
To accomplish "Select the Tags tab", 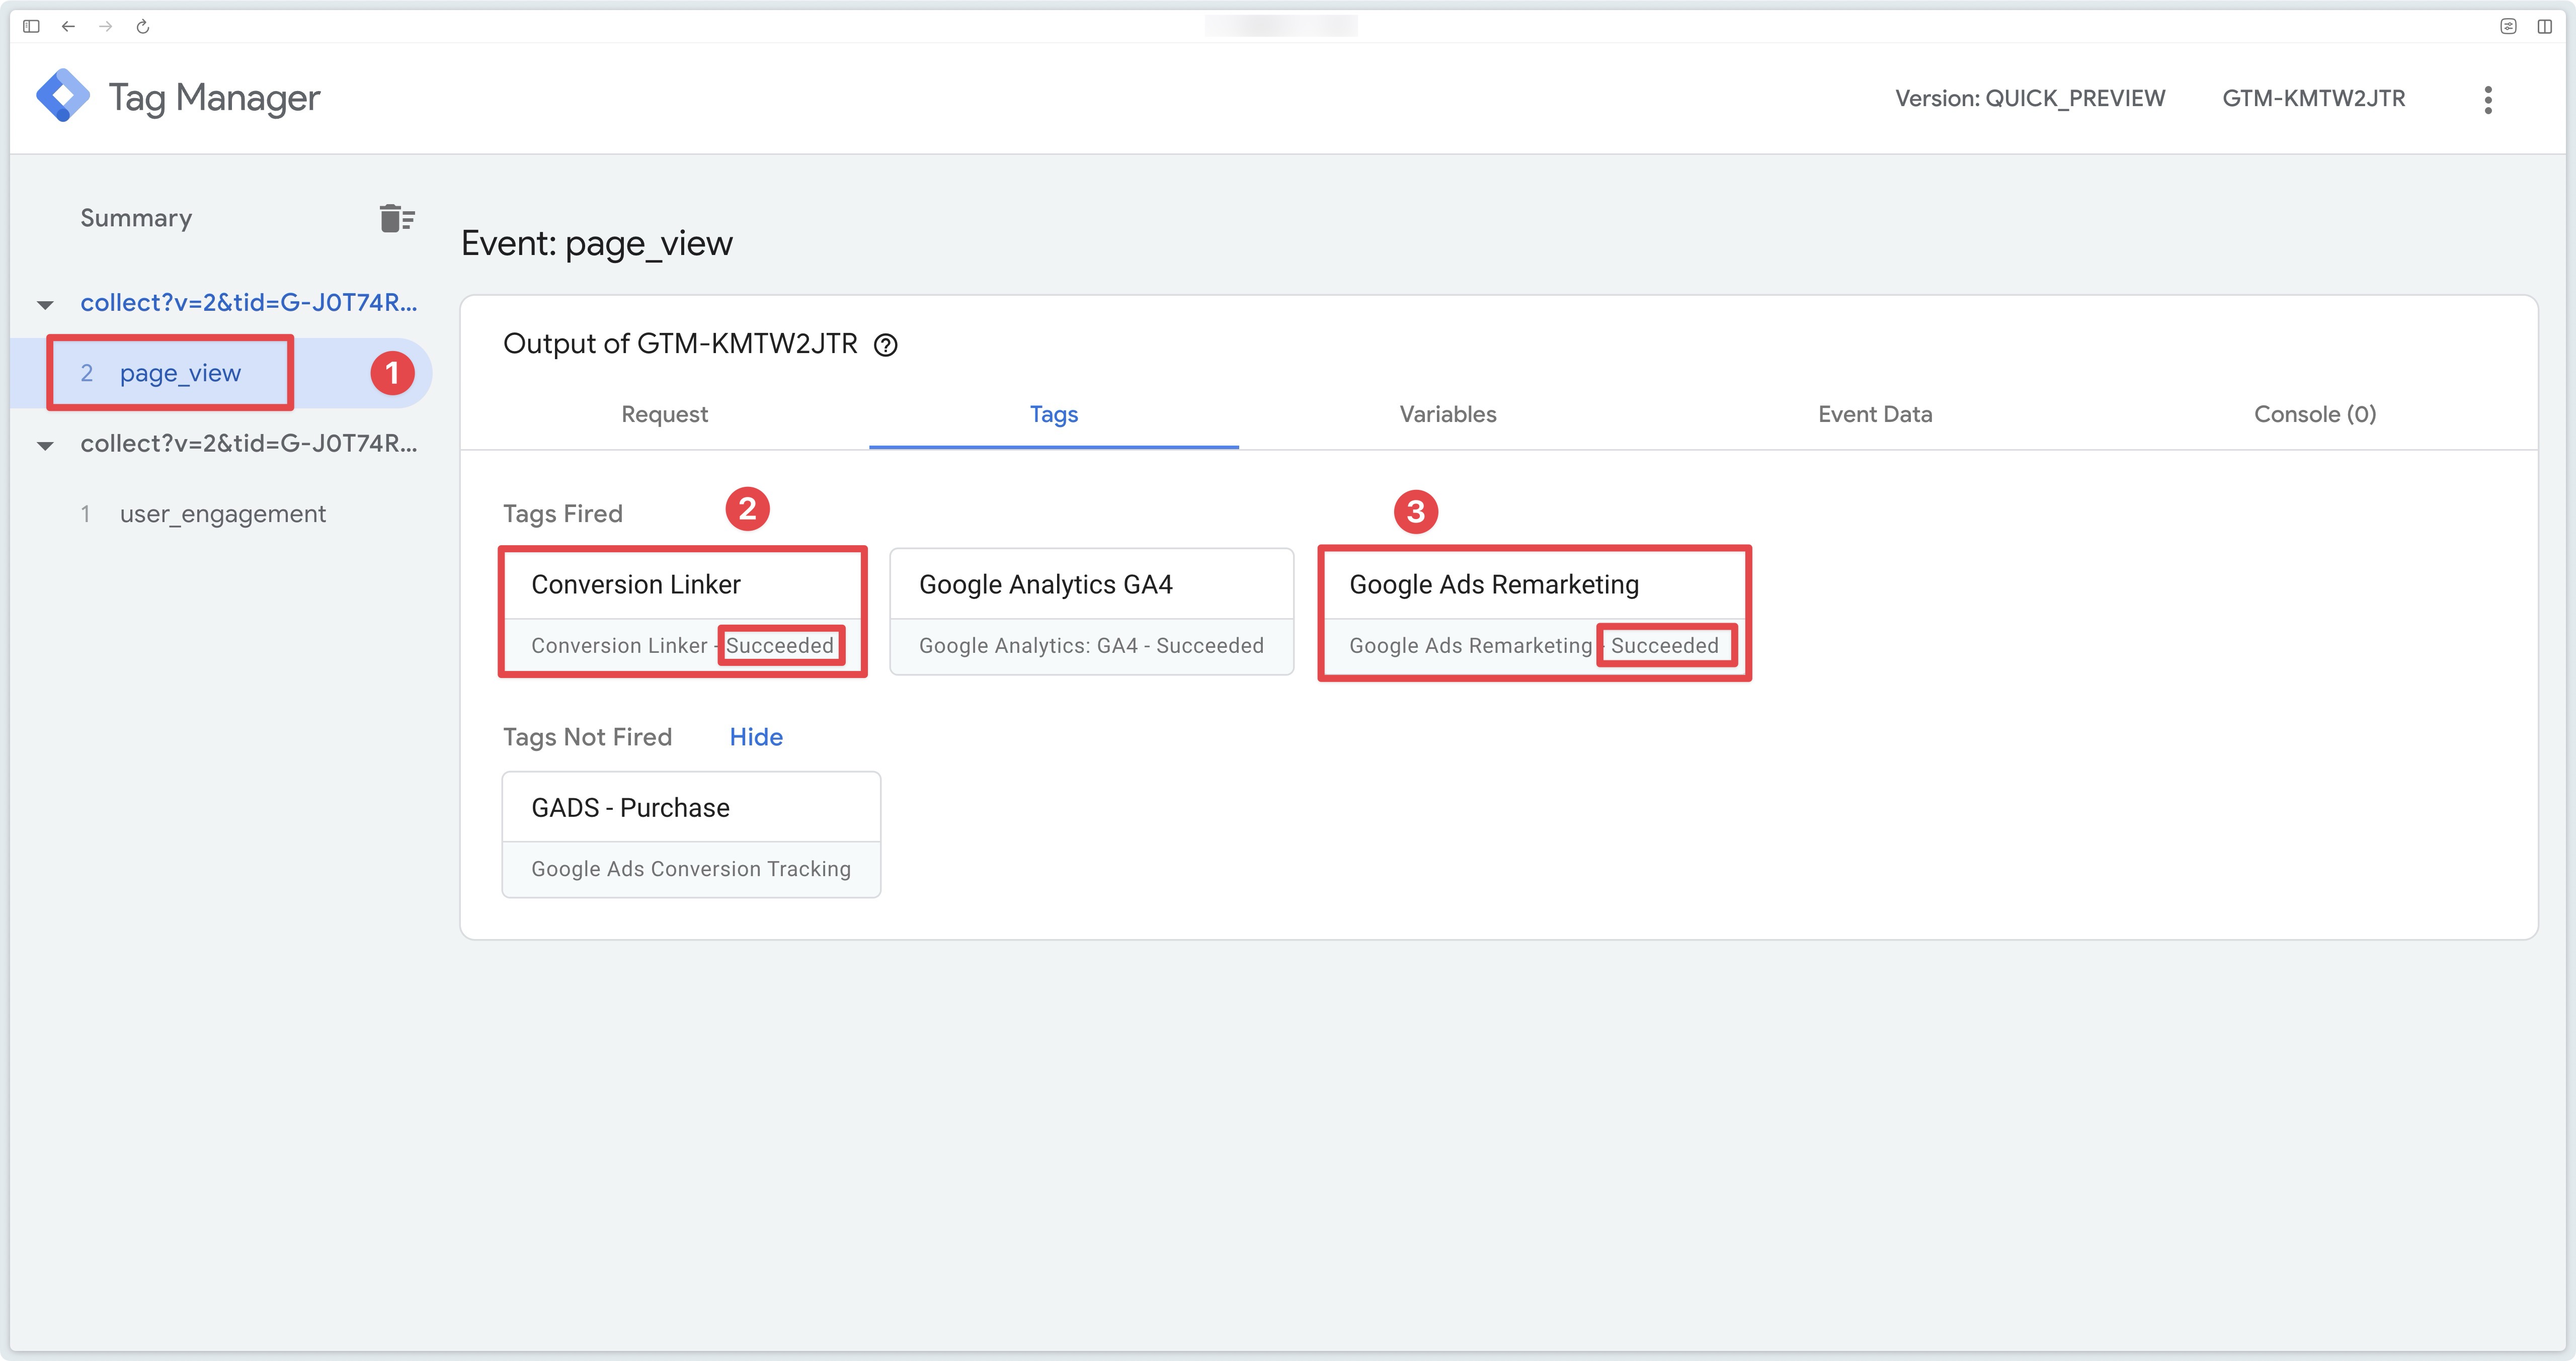I will point(1054,414).
